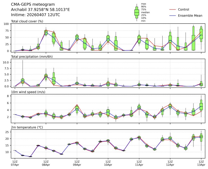Viewport: 208px width, 169px height.
Task: Click the '90%' legend label
Action: (x=144, y=7)
